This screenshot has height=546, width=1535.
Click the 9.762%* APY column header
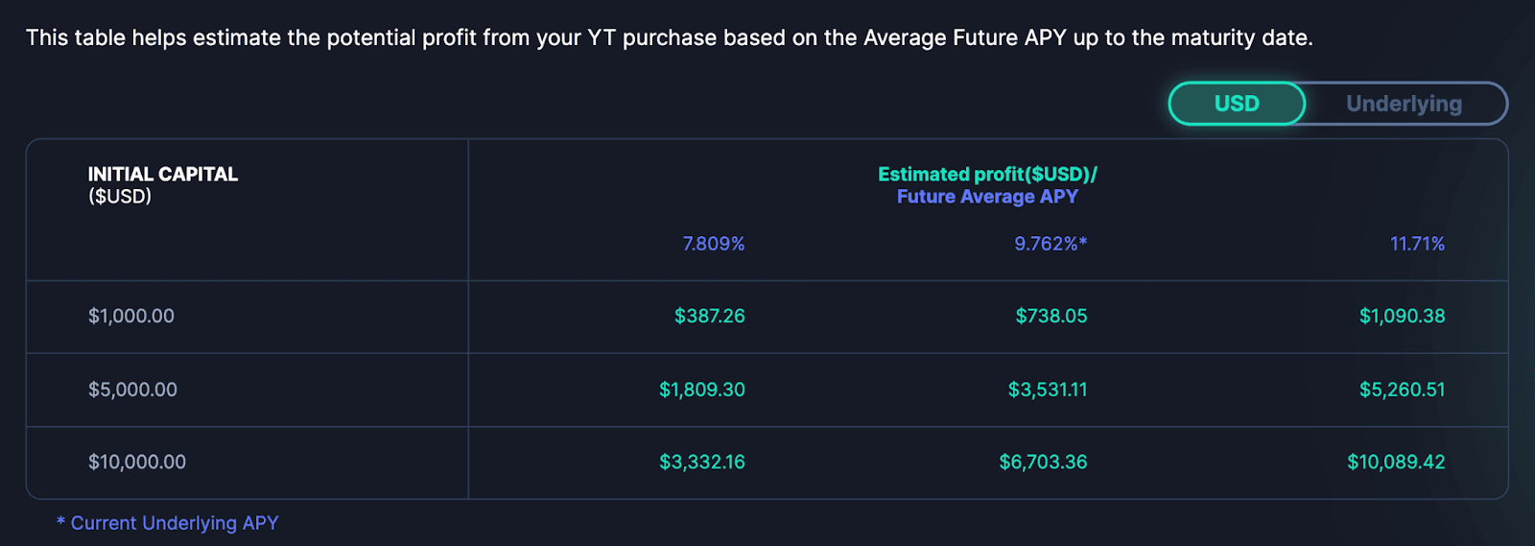point(1051,244)
